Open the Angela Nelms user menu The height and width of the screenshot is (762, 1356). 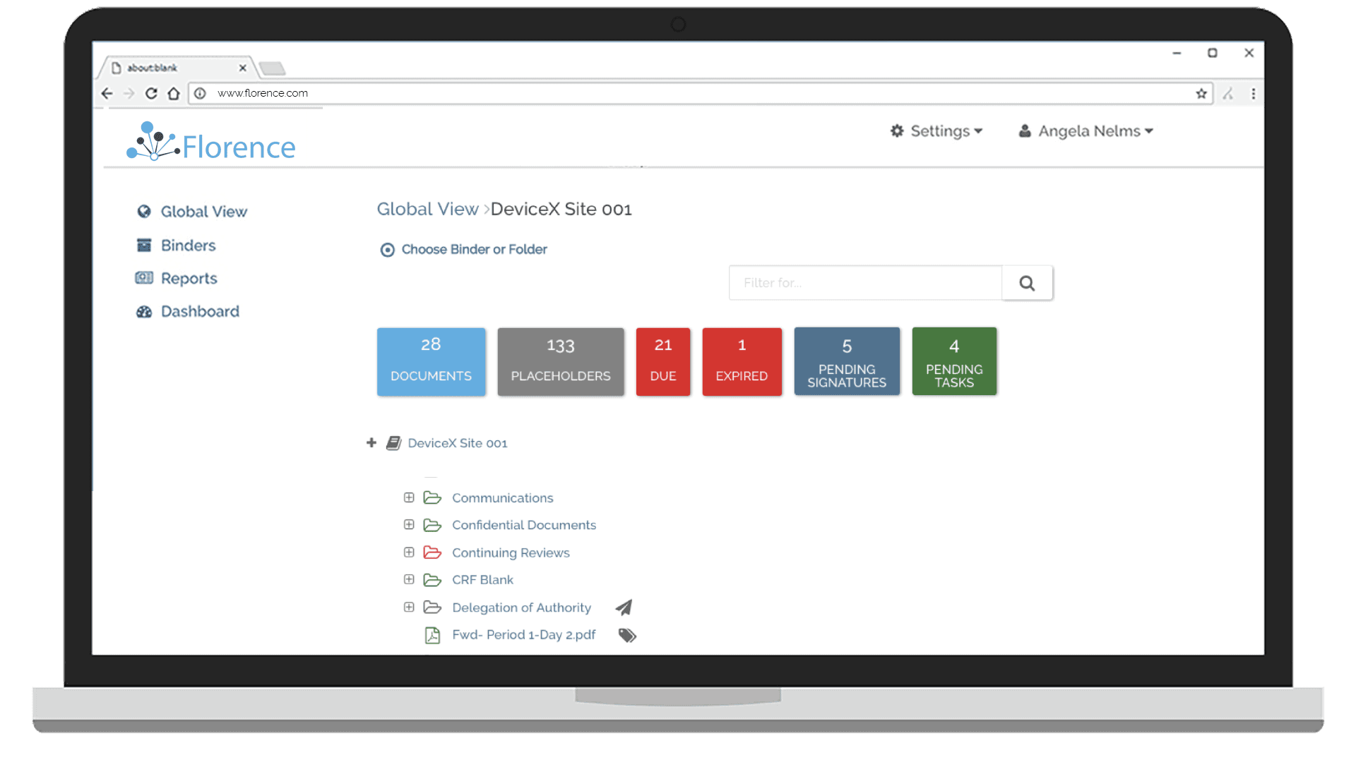coord(1086,131)
